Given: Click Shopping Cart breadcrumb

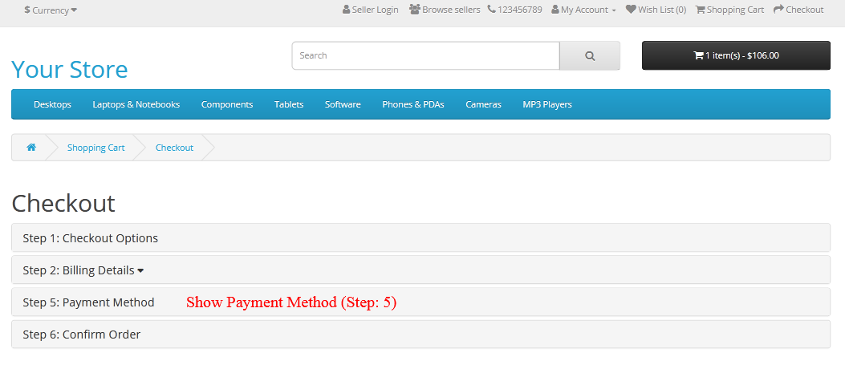Looking at the screenshot, I should (96, 148).
